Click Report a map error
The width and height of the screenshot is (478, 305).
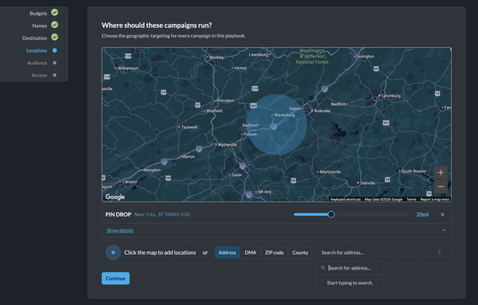pyautogui.click(x=434, y=200)
